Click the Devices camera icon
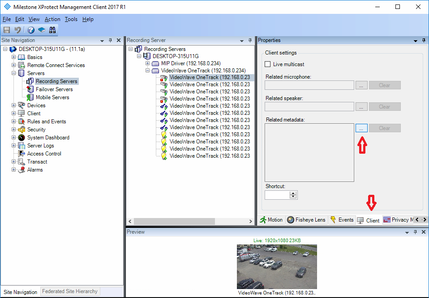The width and height of the screenshot is (429, 298). tap(21, 105)
